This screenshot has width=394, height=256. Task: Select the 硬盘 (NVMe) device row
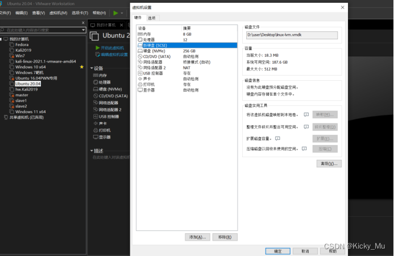pos(186,51)
